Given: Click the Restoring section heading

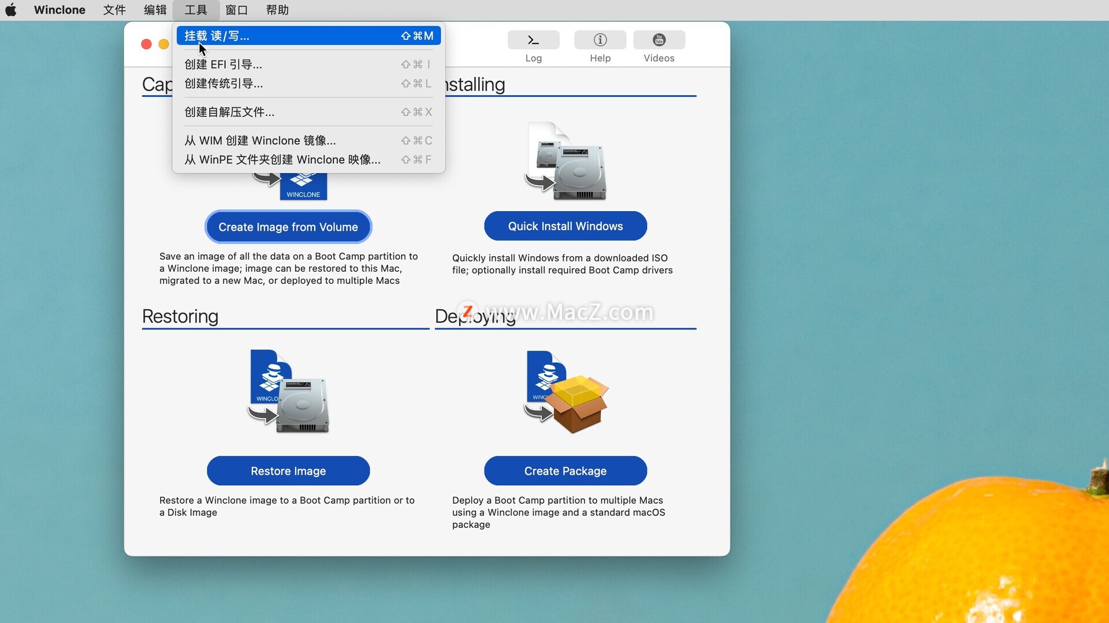Looking at the screenshot, I should pyautogui.click(x=180, y=316).
